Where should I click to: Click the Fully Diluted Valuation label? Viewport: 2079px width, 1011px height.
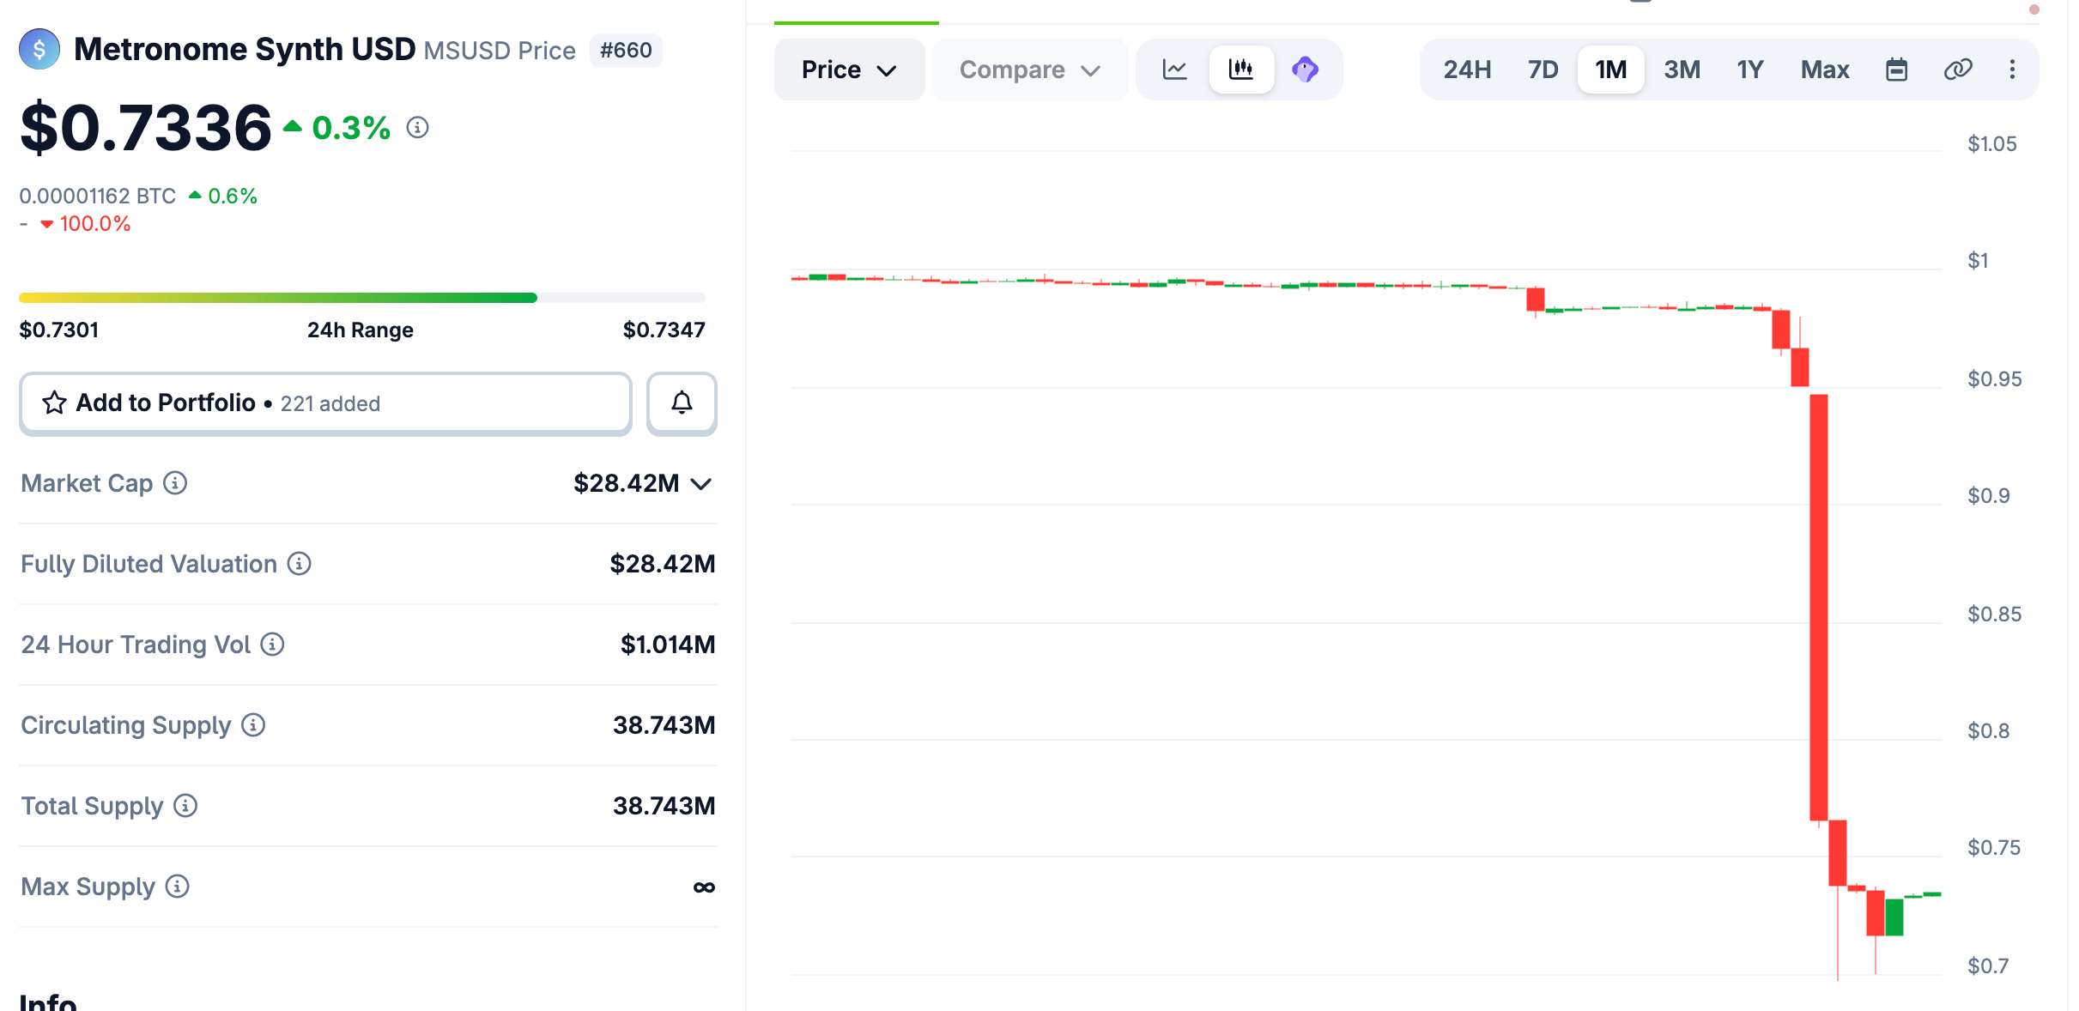pyautogui.click(x=149, y=564)
